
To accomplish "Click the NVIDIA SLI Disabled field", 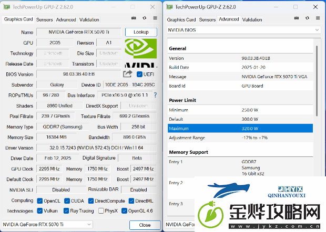I will [61, 189].
